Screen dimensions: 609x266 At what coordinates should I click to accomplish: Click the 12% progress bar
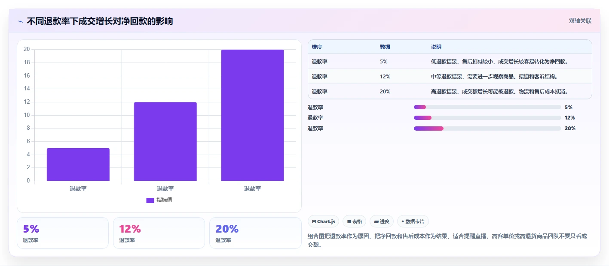[487, 118]
